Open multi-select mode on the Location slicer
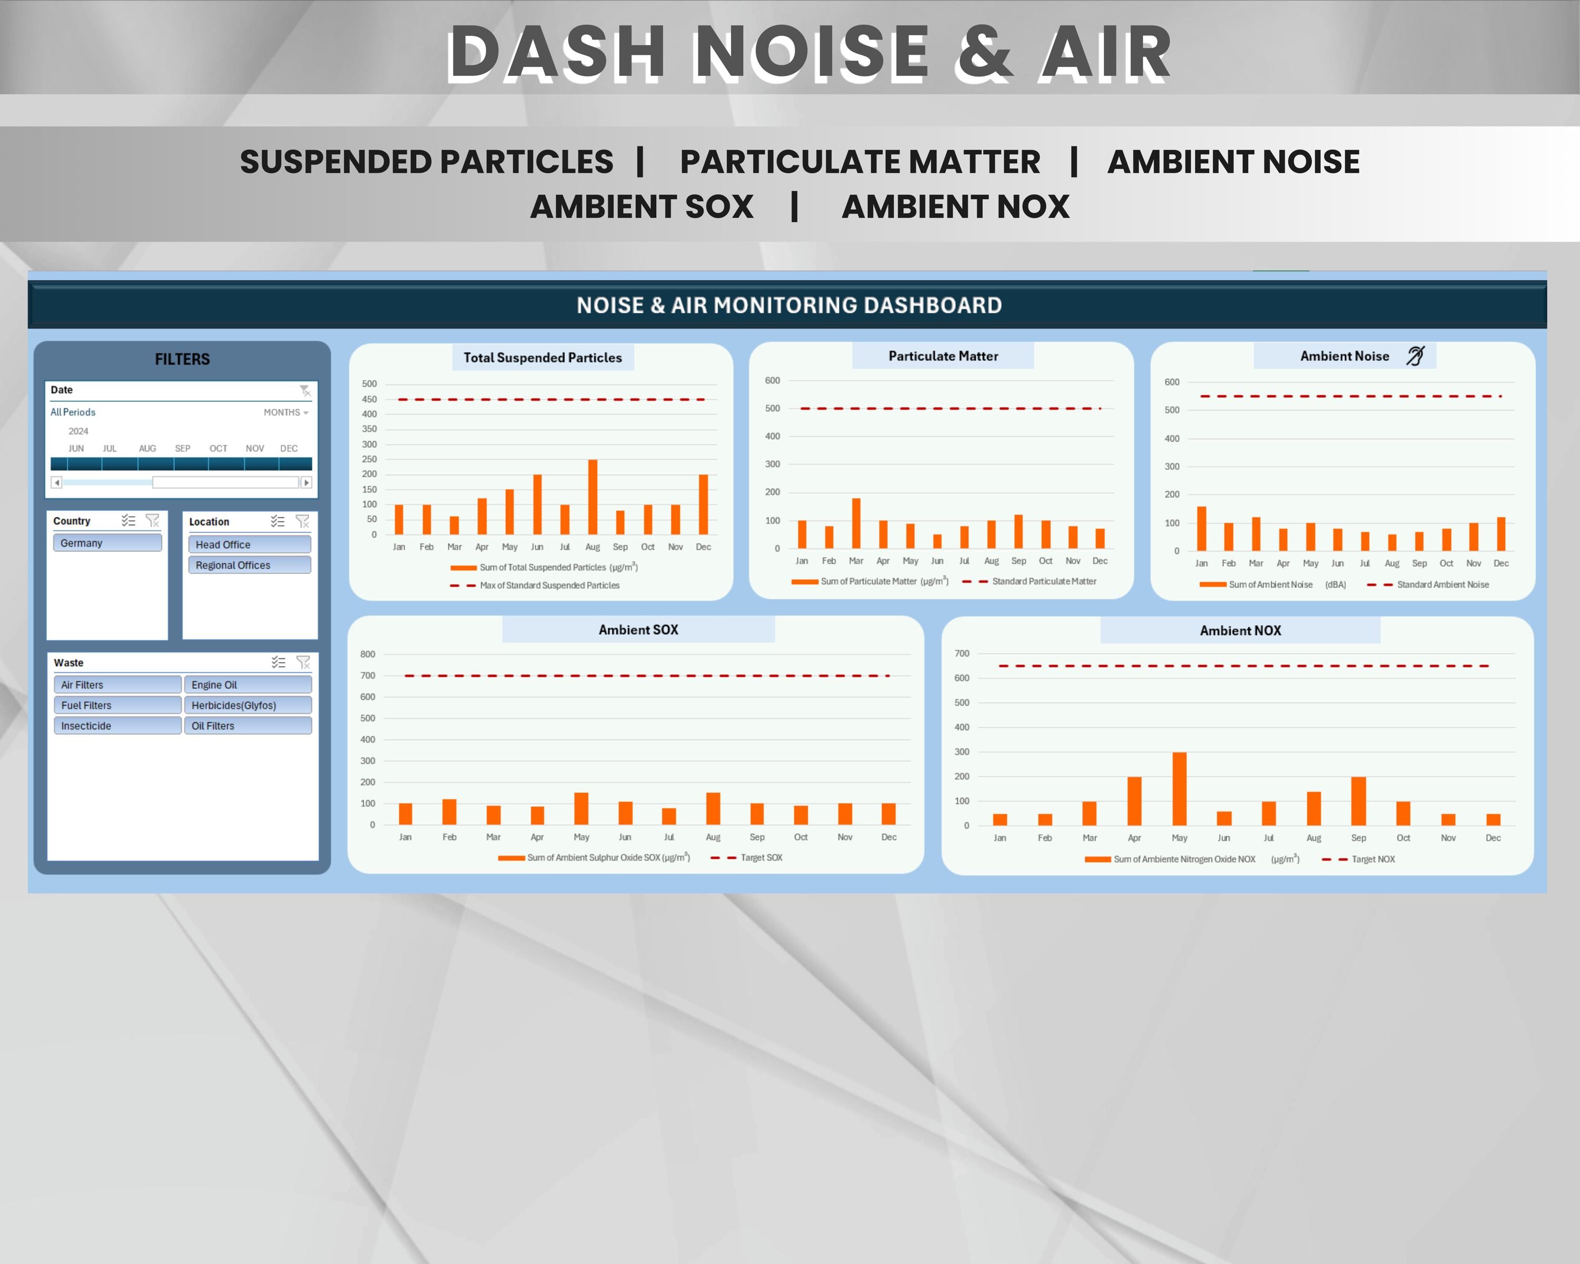This screenshot has height=1264, width=1580. (277, 521)
